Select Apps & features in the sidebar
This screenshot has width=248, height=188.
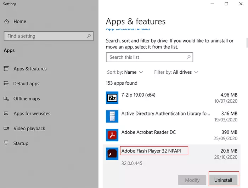tap(30, 69)
